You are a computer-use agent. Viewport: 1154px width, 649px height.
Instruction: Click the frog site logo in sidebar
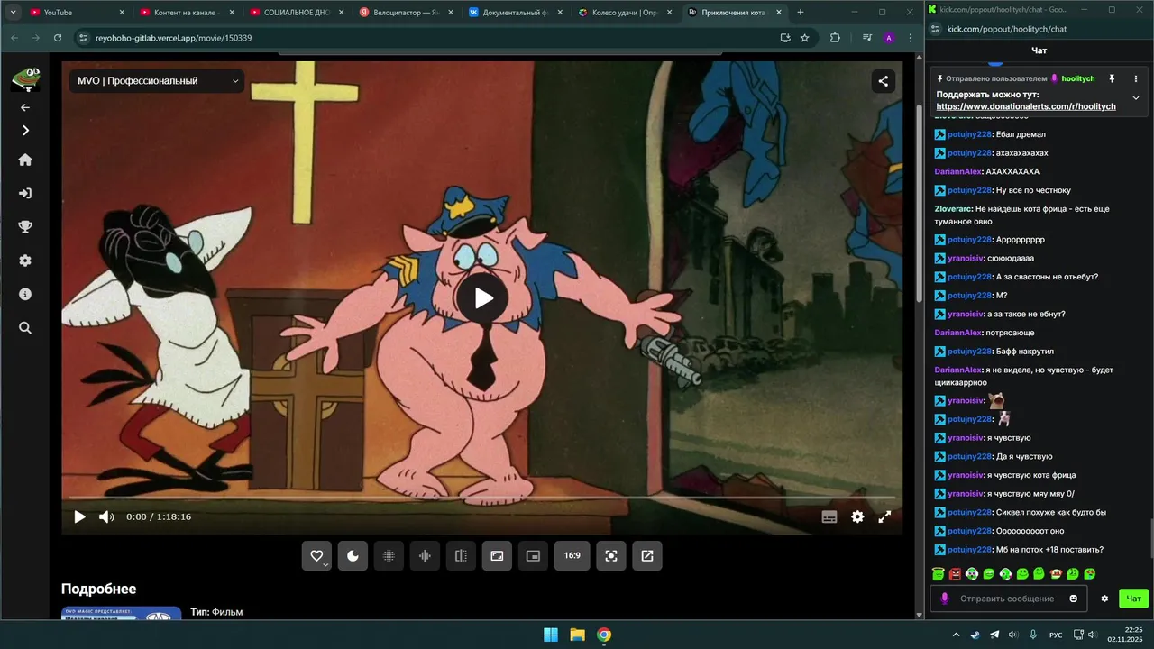click(x=25, y=78)
